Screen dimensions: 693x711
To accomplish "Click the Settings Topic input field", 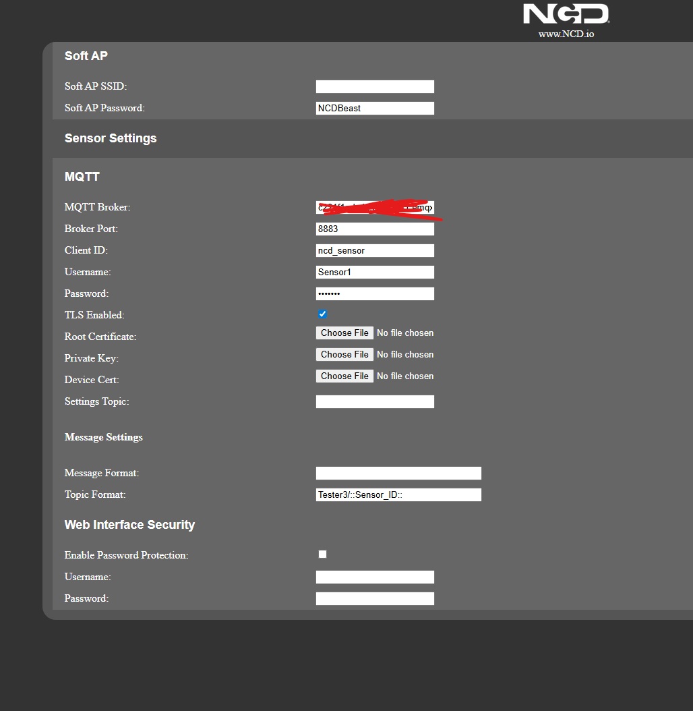I will click(x=375, y=401).
